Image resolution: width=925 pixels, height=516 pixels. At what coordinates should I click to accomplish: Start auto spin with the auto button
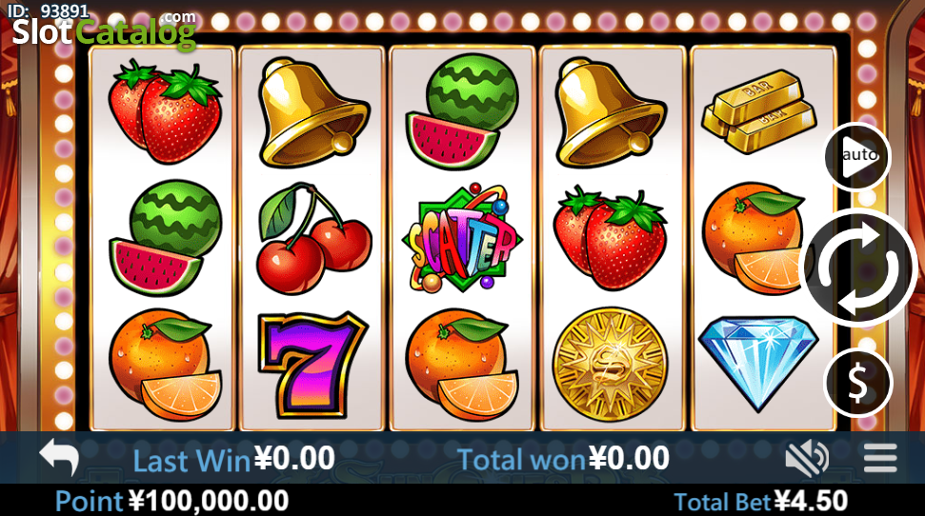point(857,157)
